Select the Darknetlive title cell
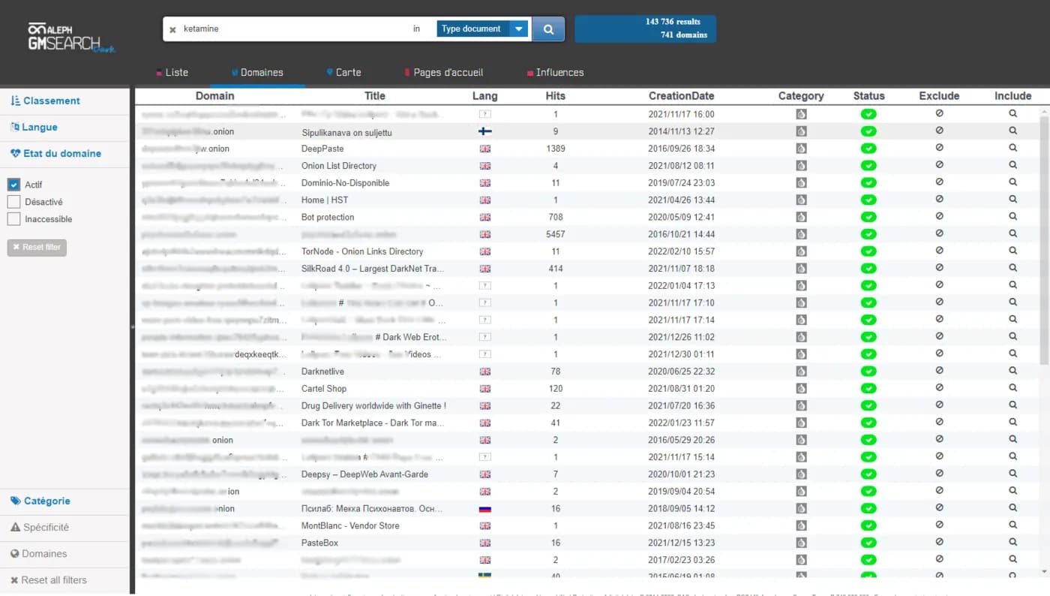This screenshot has width=1050, height=596. click(322, 372)
